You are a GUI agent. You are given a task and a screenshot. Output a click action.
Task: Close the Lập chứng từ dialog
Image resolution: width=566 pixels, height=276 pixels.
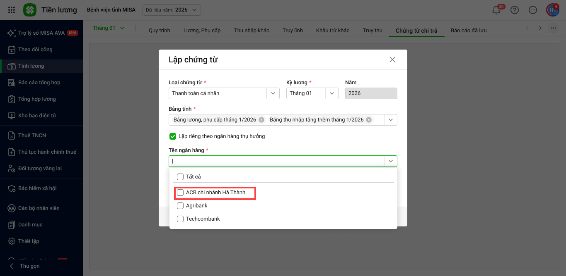(x=392, y=59)
